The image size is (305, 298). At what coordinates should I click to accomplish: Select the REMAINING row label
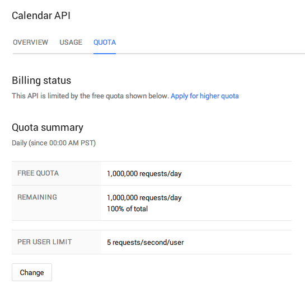[37, 197]
